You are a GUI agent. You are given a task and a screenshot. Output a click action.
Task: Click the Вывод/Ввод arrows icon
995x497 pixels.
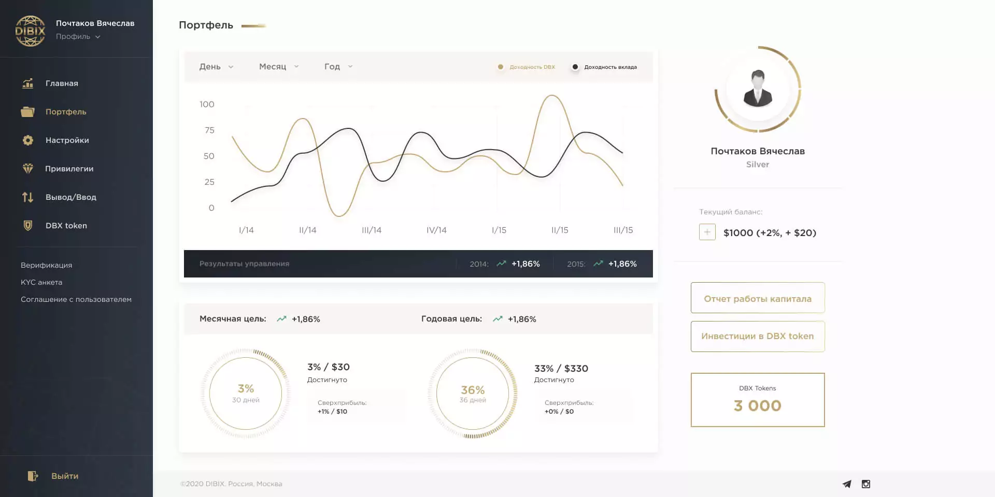(x=28, y=197)
